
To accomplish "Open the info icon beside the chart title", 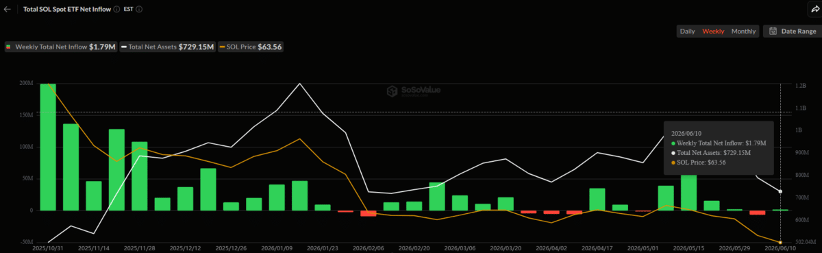I will (x=116, y=10).
